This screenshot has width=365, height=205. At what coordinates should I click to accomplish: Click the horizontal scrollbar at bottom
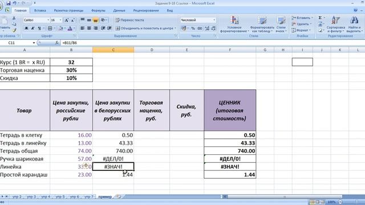point(285,197)
